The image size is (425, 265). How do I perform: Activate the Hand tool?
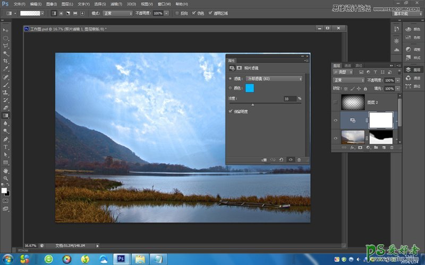pyautogui.click(x=6, y=171)
